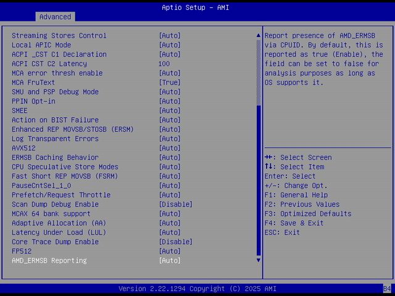395x296 pixels.
Task: Click F2: Previous Values hint
Action: (302, 204)
